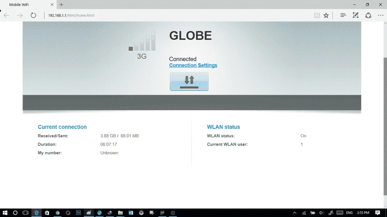Open the Connection Settings link

click(x=193, y=65)
